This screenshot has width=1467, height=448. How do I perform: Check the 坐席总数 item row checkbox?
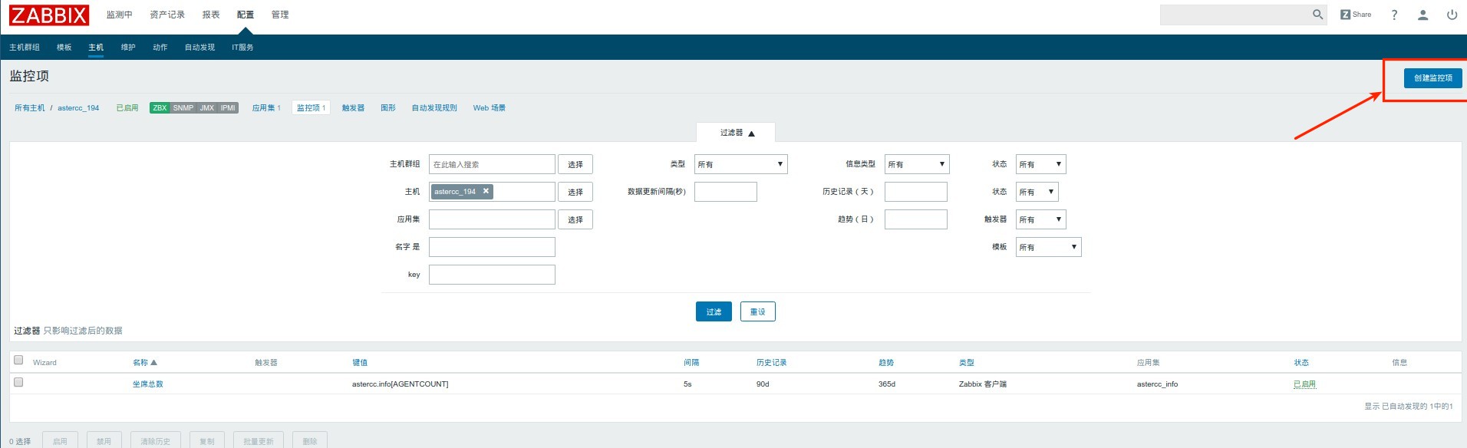18,382
